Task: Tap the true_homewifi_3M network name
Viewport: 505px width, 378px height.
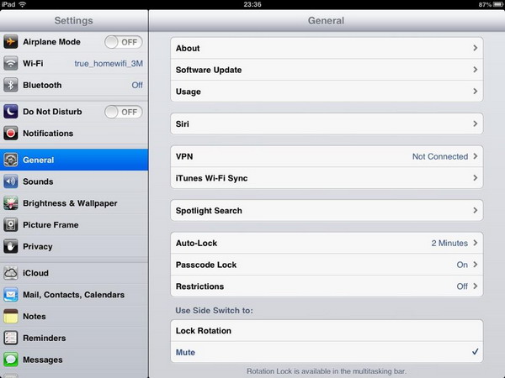Action: [109, 64]
